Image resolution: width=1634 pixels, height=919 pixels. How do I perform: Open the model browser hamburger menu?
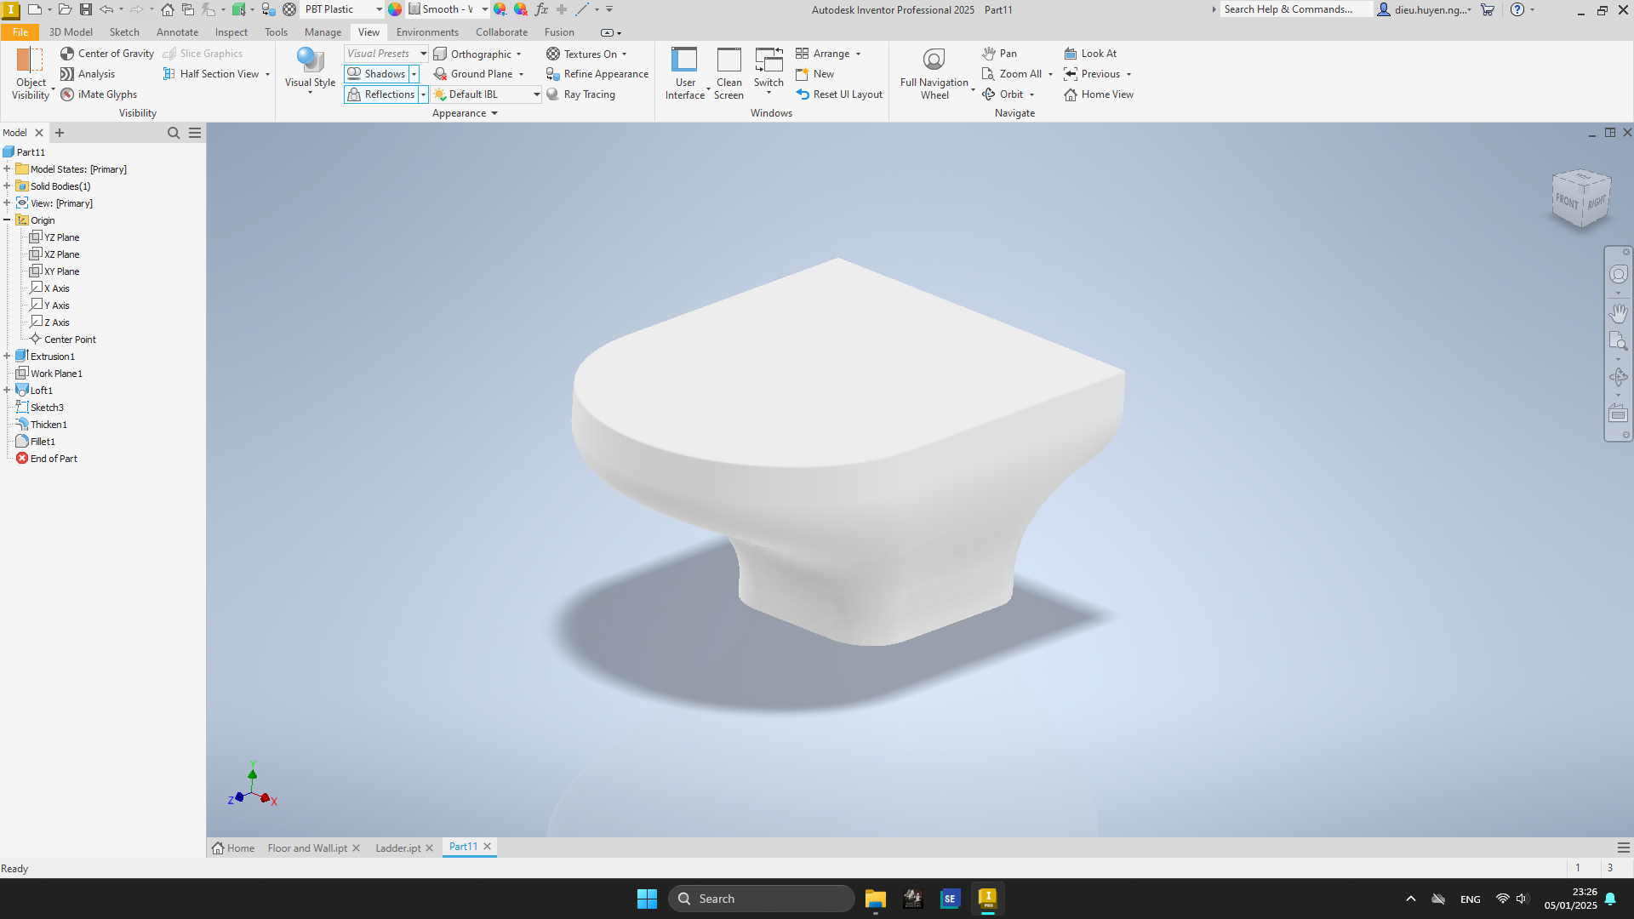tap(195, 133)
